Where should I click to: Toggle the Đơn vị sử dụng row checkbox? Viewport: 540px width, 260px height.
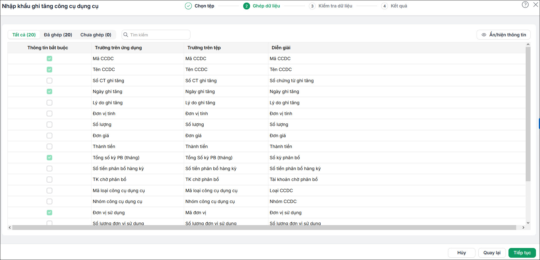(x=49, y=212)
